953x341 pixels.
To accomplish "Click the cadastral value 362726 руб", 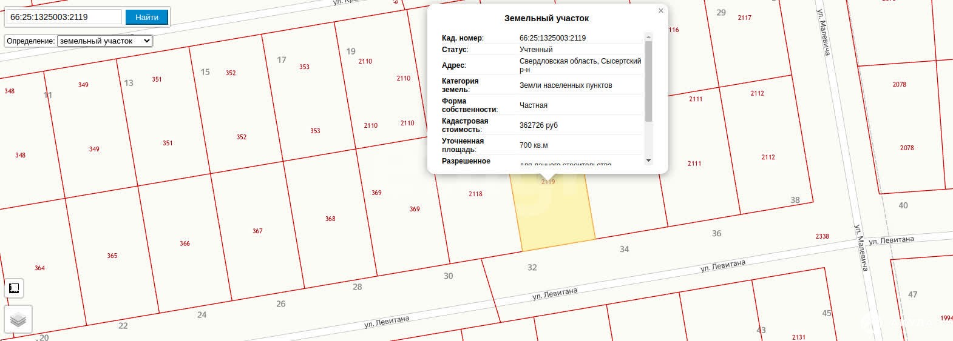I will (x=538, y=125).
